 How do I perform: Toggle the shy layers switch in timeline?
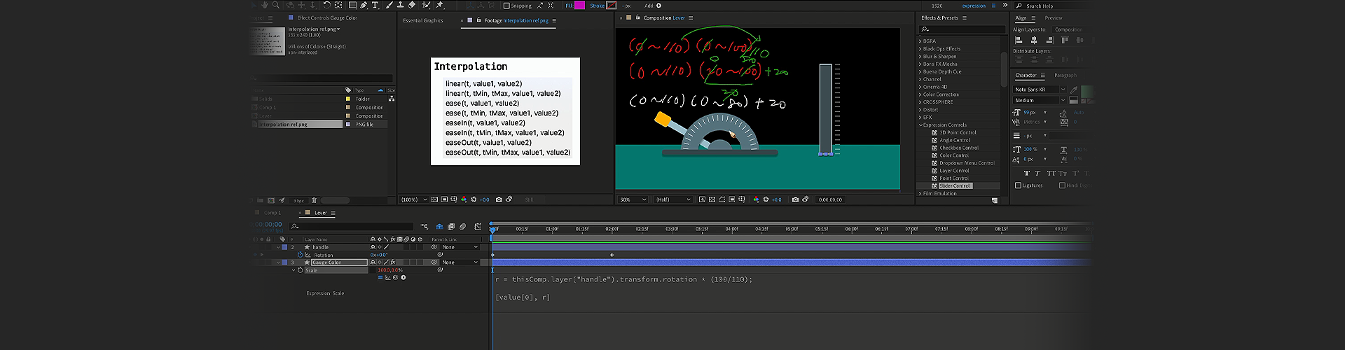click(x=439, y=227)
